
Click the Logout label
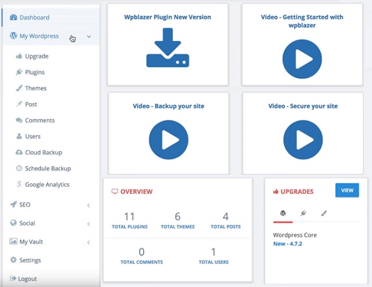tap(27, 279)
